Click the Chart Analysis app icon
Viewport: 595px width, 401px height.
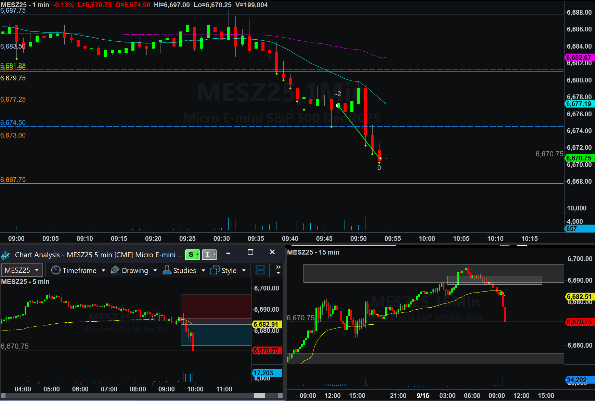click(x=5, y=255)
